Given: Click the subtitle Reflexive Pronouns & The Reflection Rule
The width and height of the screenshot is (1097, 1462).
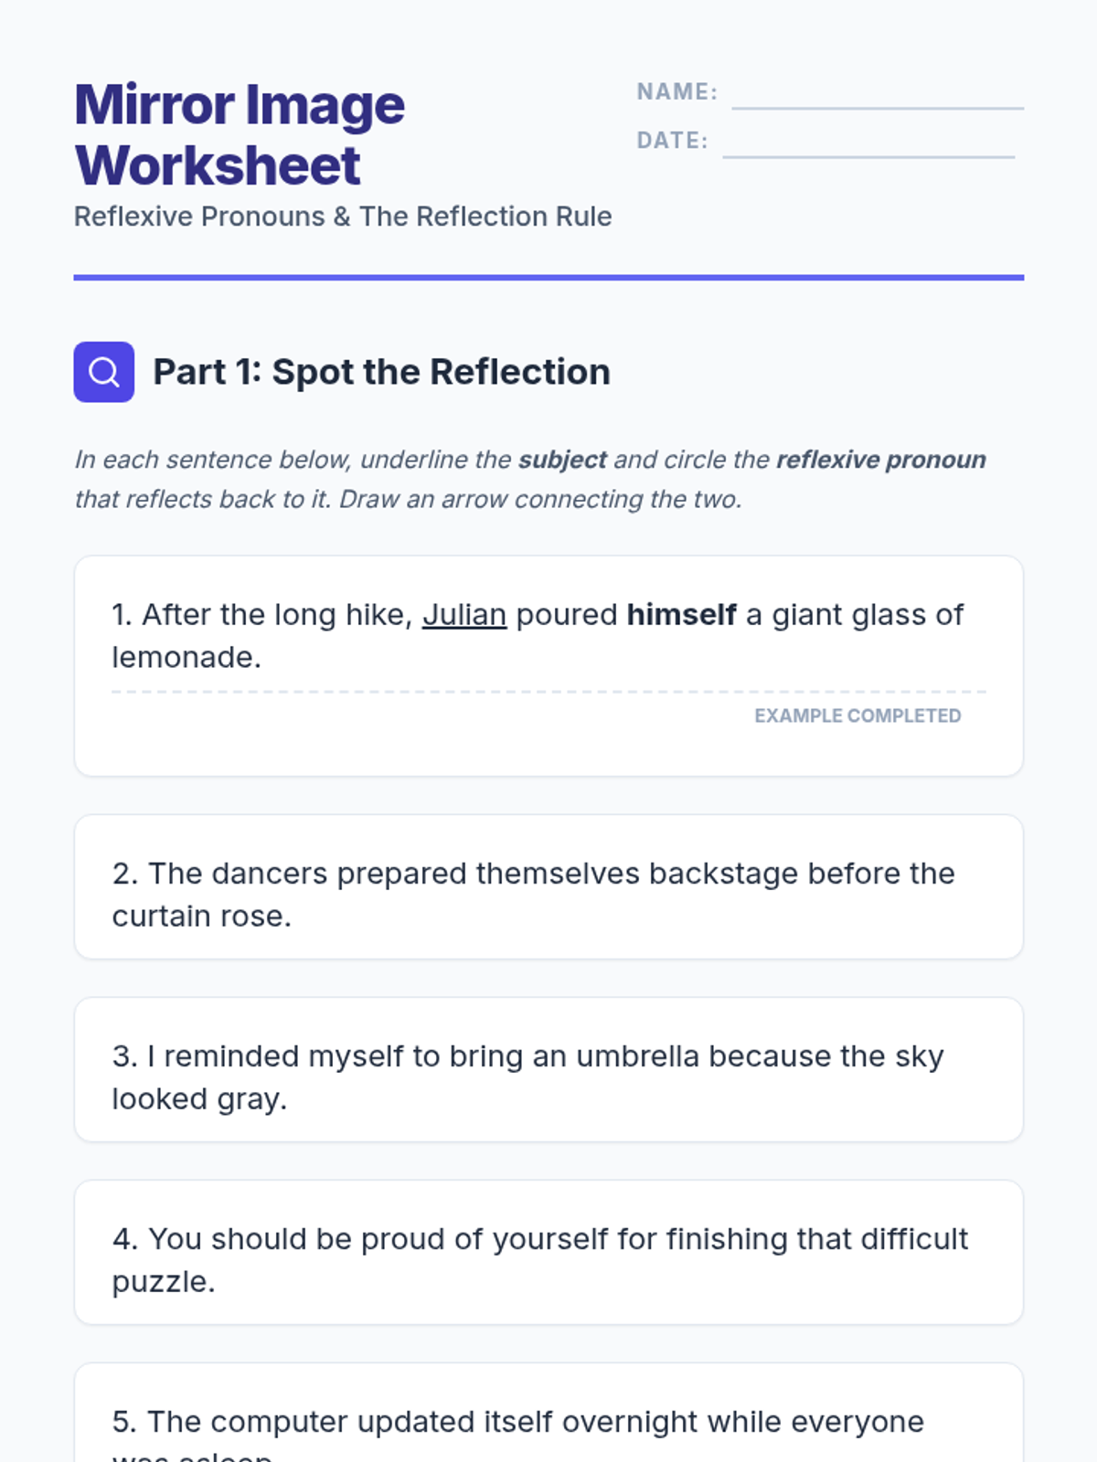Looking at the screenshot, I should coord(343,217).
